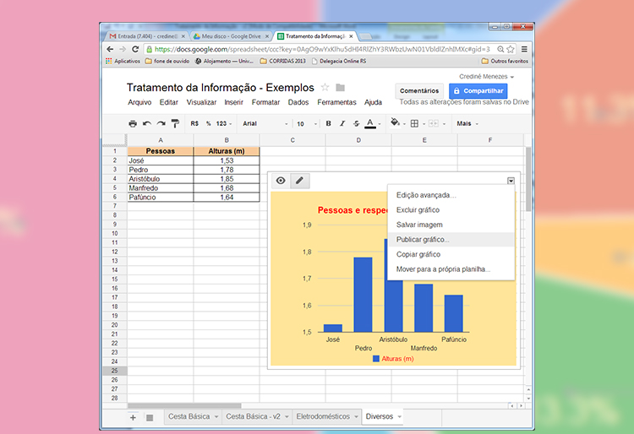Star the spreadsheet document
Viewport: 634px width, 434px height.
pyautogui.click(x=325, y=88)
